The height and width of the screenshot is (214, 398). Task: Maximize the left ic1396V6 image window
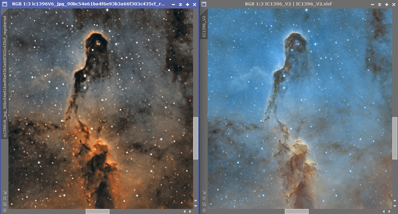(187, 4)
